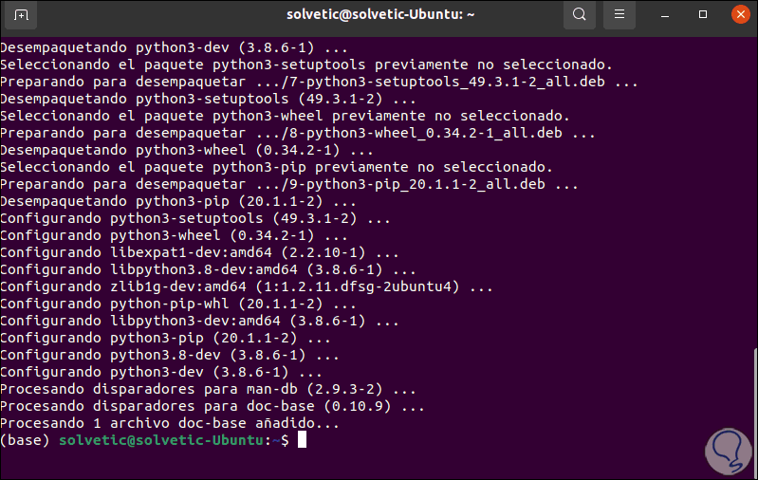Click the terminal scrollbar thumb

click(754, 398)
